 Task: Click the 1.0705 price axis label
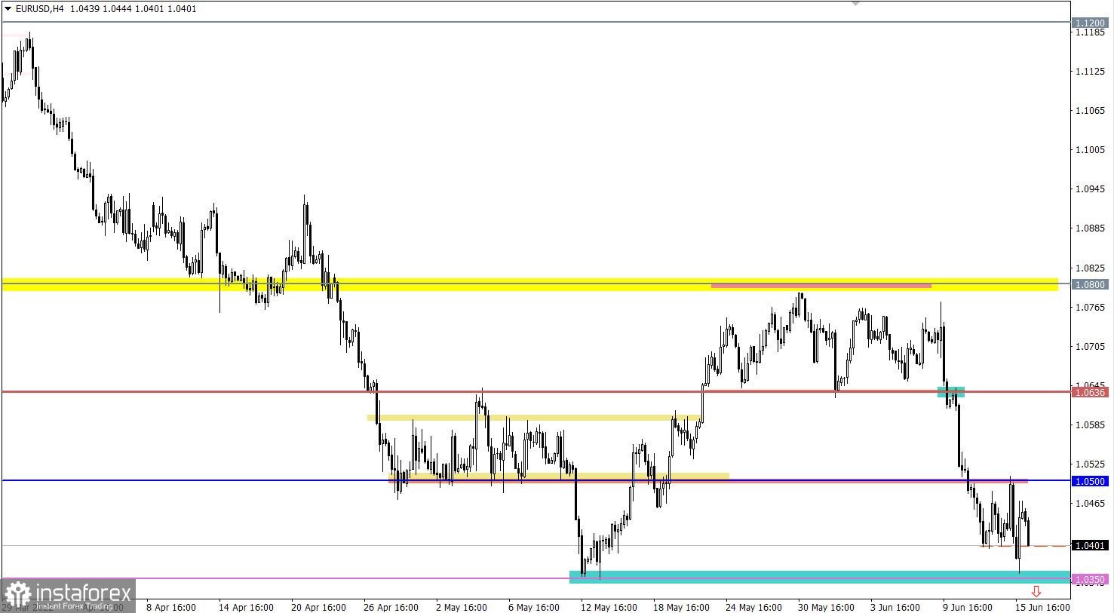tap(1091, 347)
